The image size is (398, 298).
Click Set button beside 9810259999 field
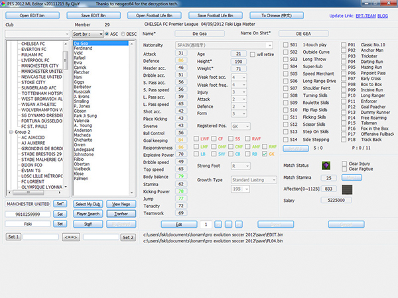60,214
